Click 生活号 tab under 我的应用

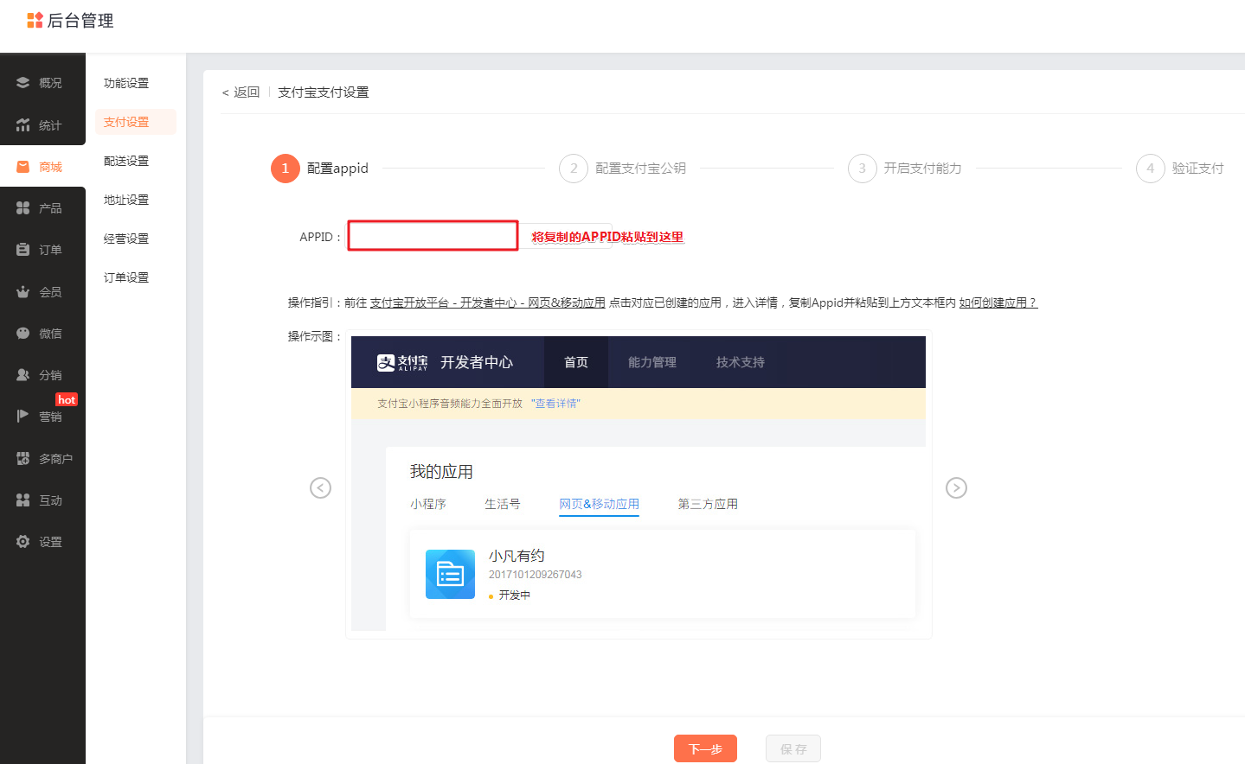point(503,504)
